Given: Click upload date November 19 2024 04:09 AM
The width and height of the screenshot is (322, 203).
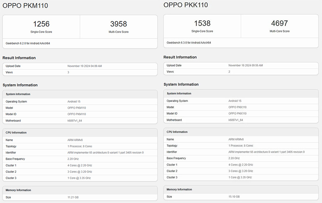Looking at the screenshot, I should (x=85, y=66).
